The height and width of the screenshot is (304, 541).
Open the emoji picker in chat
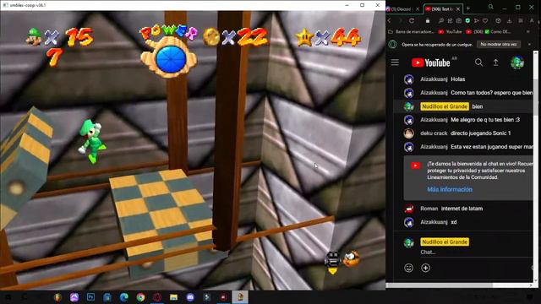(x=408, y=268)
